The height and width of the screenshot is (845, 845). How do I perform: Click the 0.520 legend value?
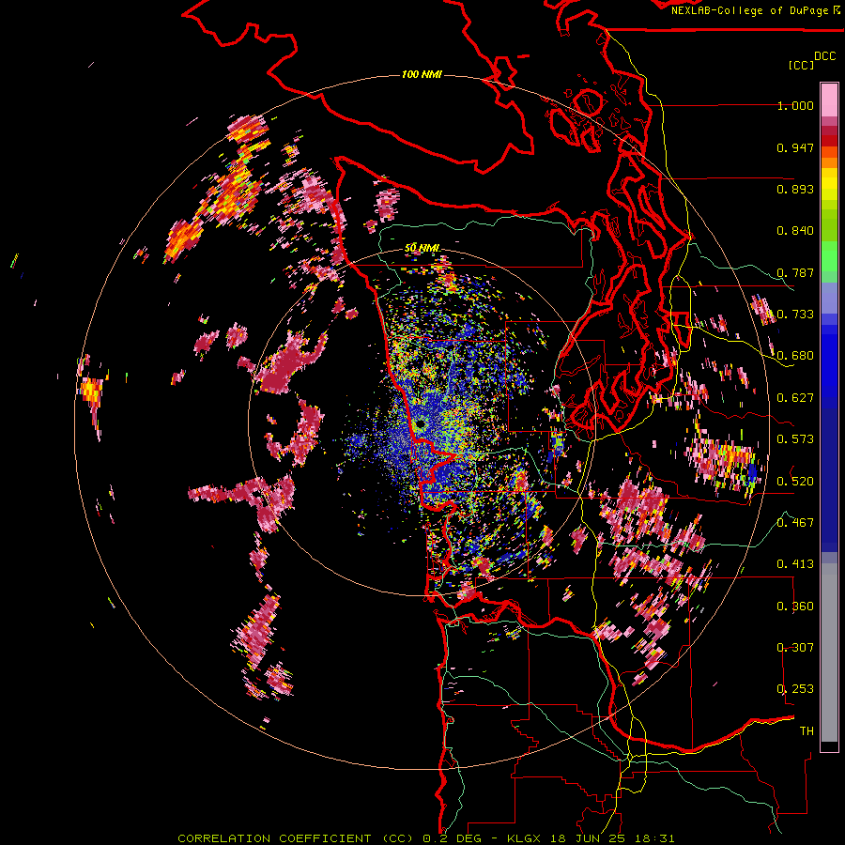[795, 482]
